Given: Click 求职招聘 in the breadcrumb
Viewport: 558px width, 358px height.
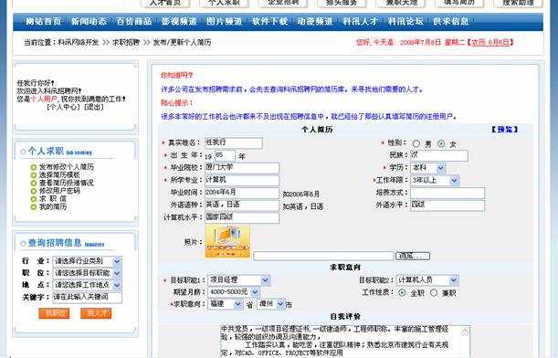Looking at the screenshot, I should point(126,42).
